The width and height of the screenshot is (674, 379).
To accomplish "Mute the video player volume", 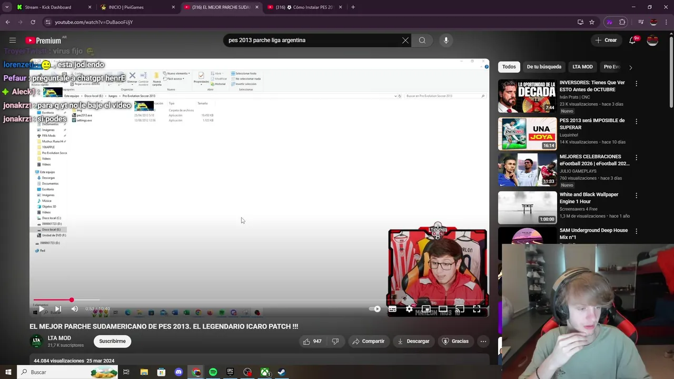I will pyautogui.click(x=75, y=309).
